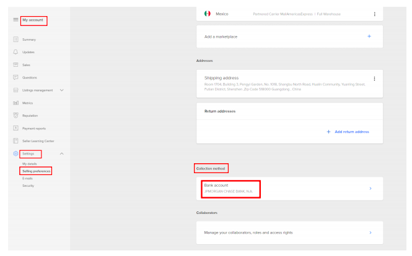Collapse the Settings submenu chevron
412x256 pixels.
pos(62,153)
